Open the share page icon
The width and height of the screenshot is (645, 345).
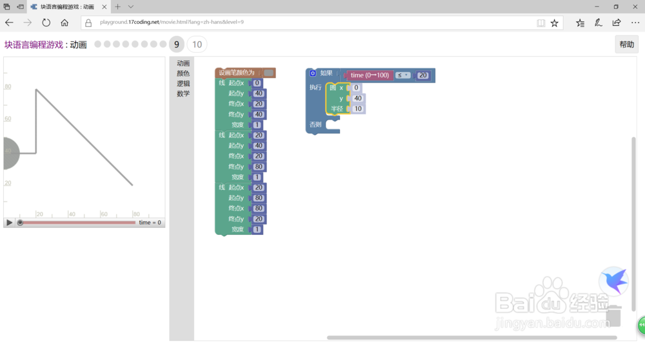point(617,23)
